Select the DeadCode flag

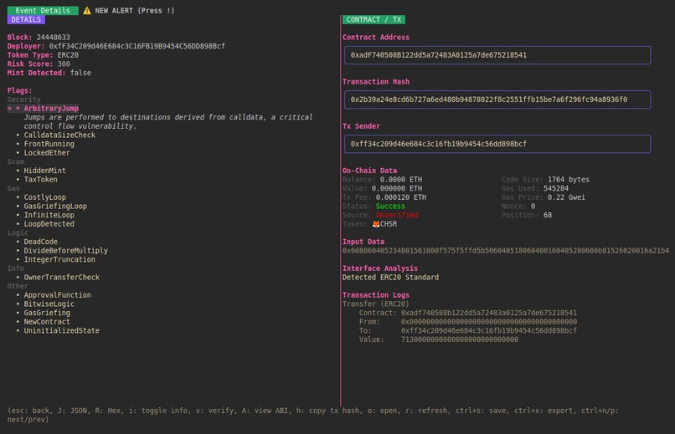click(x=40, y=242)
